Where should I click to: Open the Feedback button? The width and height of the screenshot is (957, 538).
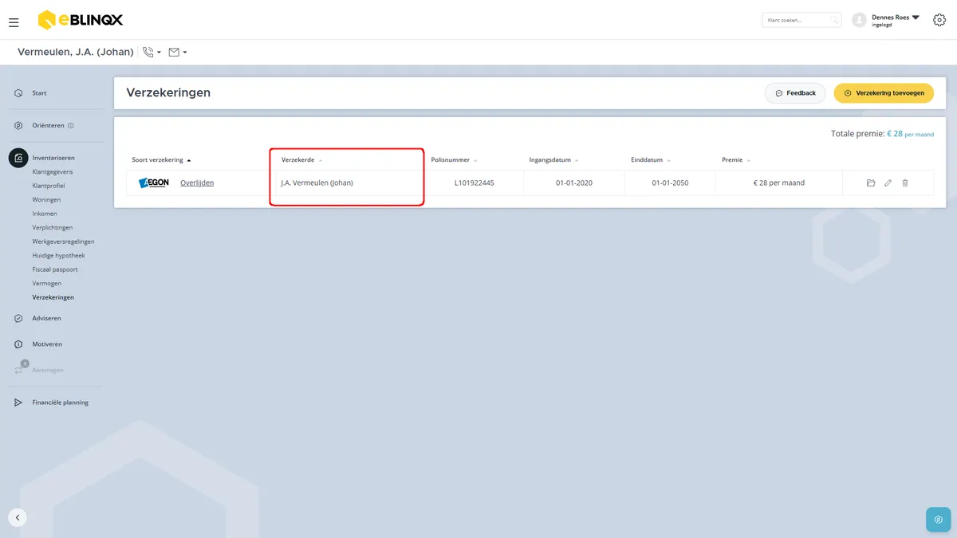[x=795, y=93]
